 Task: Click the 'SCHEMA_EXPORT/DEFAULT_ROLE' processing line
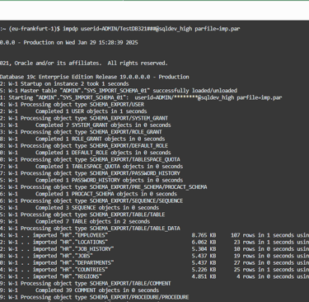[x=84, y=145]
